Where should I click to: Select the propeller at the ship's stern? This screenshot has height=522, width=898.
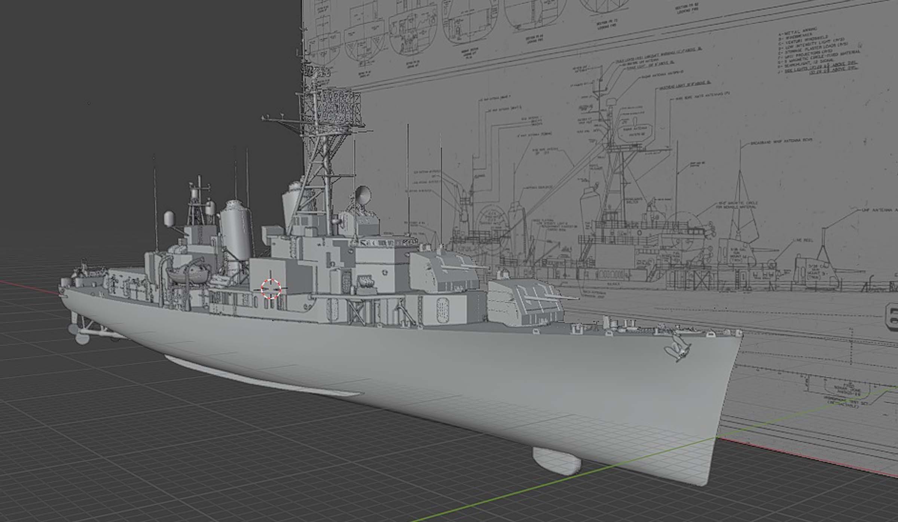(82, 338)
